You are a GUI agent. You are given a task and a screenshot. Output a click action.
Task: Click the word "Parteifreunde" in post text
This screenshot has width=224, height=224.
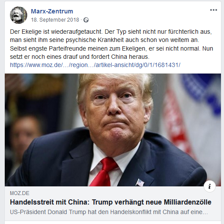click(67, 48)
